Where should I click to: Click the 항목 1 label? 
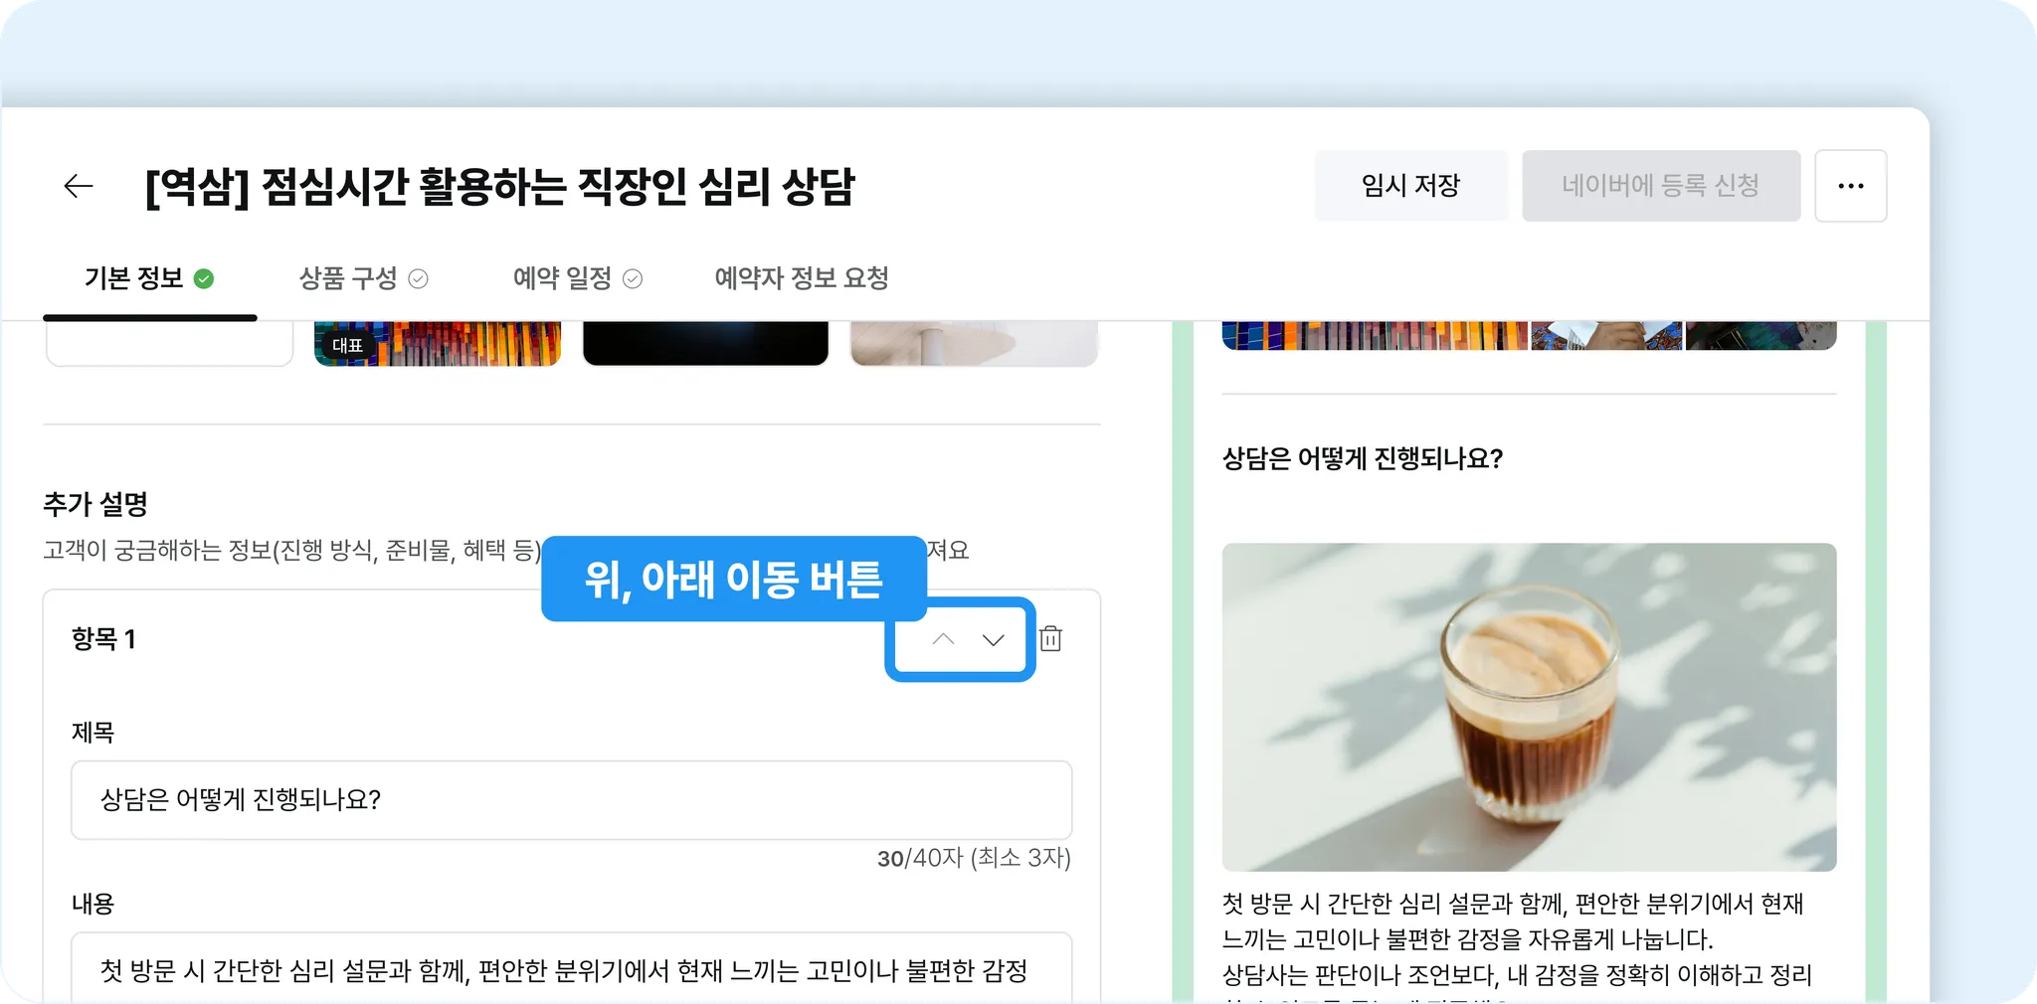tap(103, 639)
